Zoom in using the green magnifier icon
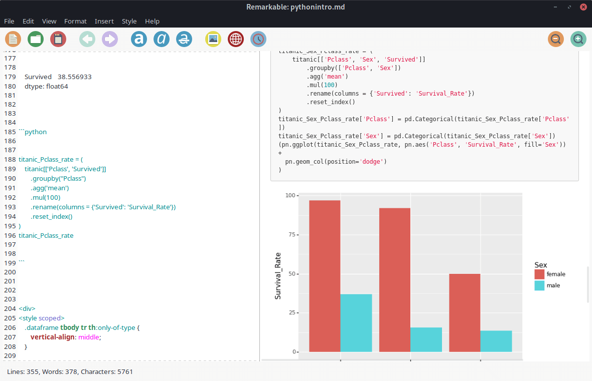592x381 pixels. 578,39
